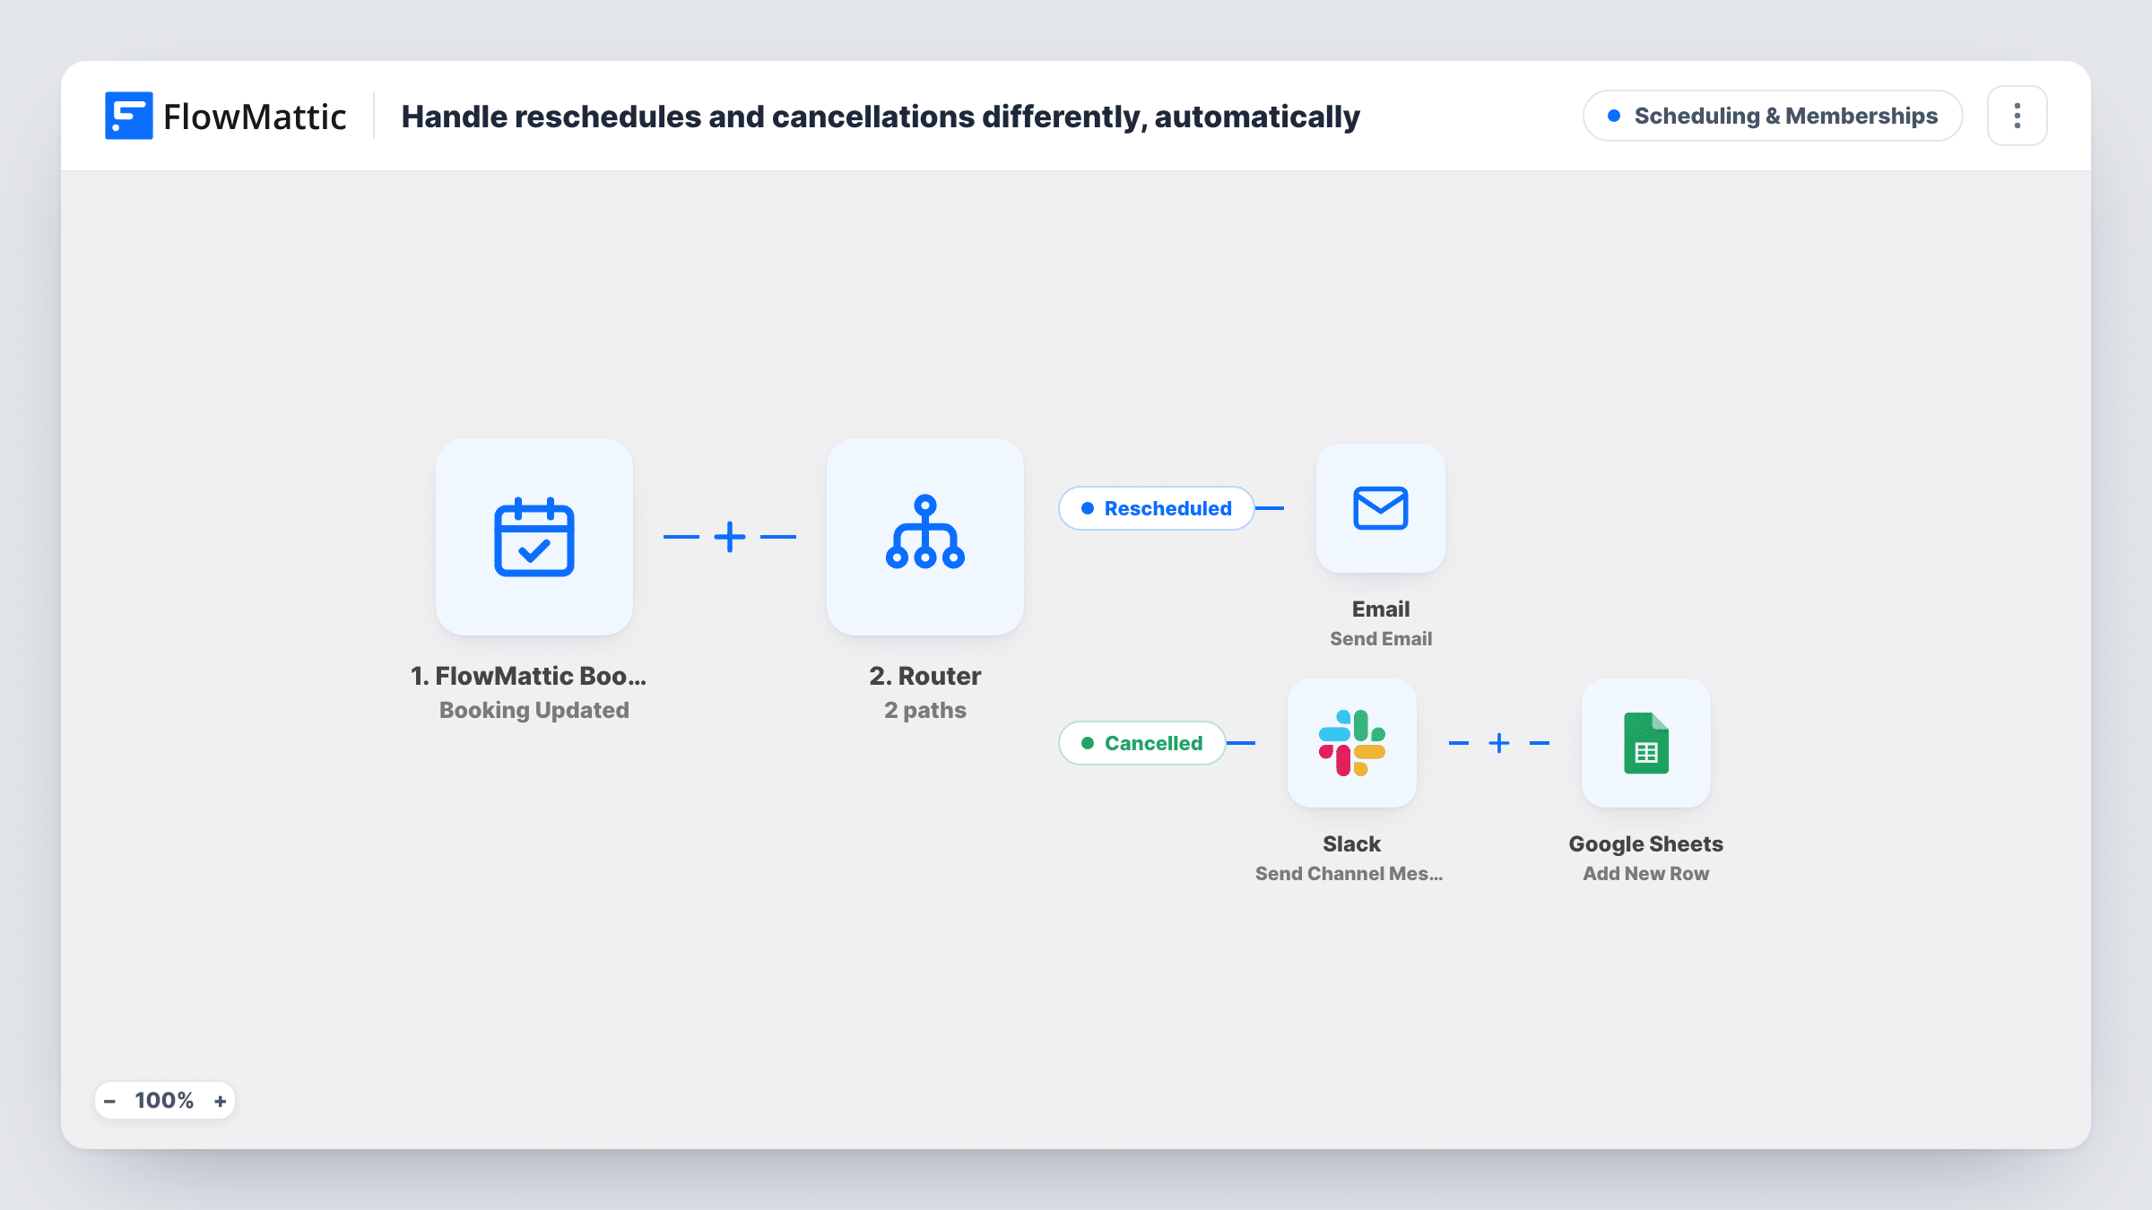Open the Google Sheets action node
The width and height of the screenshot is (2152, 1210).
tap(1646, 743)
